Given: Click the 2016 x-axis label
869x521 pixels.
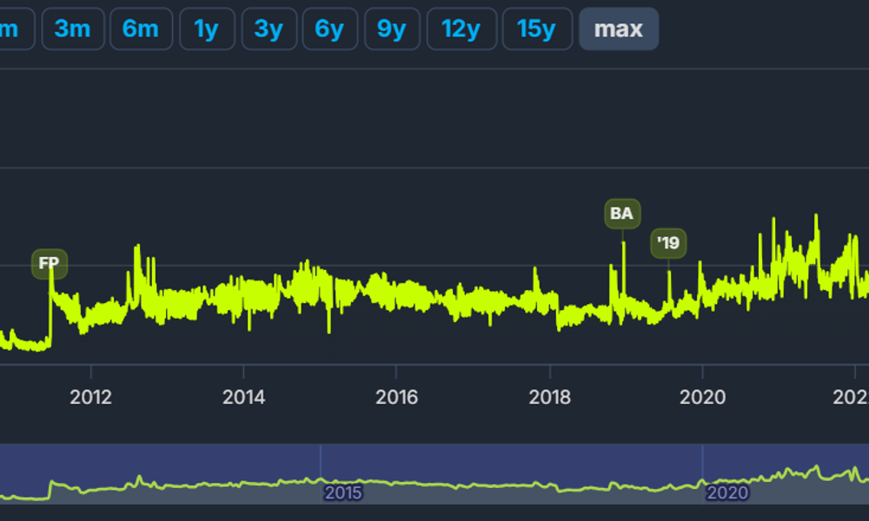Looking at the screenshot, I should pos(396,398).
